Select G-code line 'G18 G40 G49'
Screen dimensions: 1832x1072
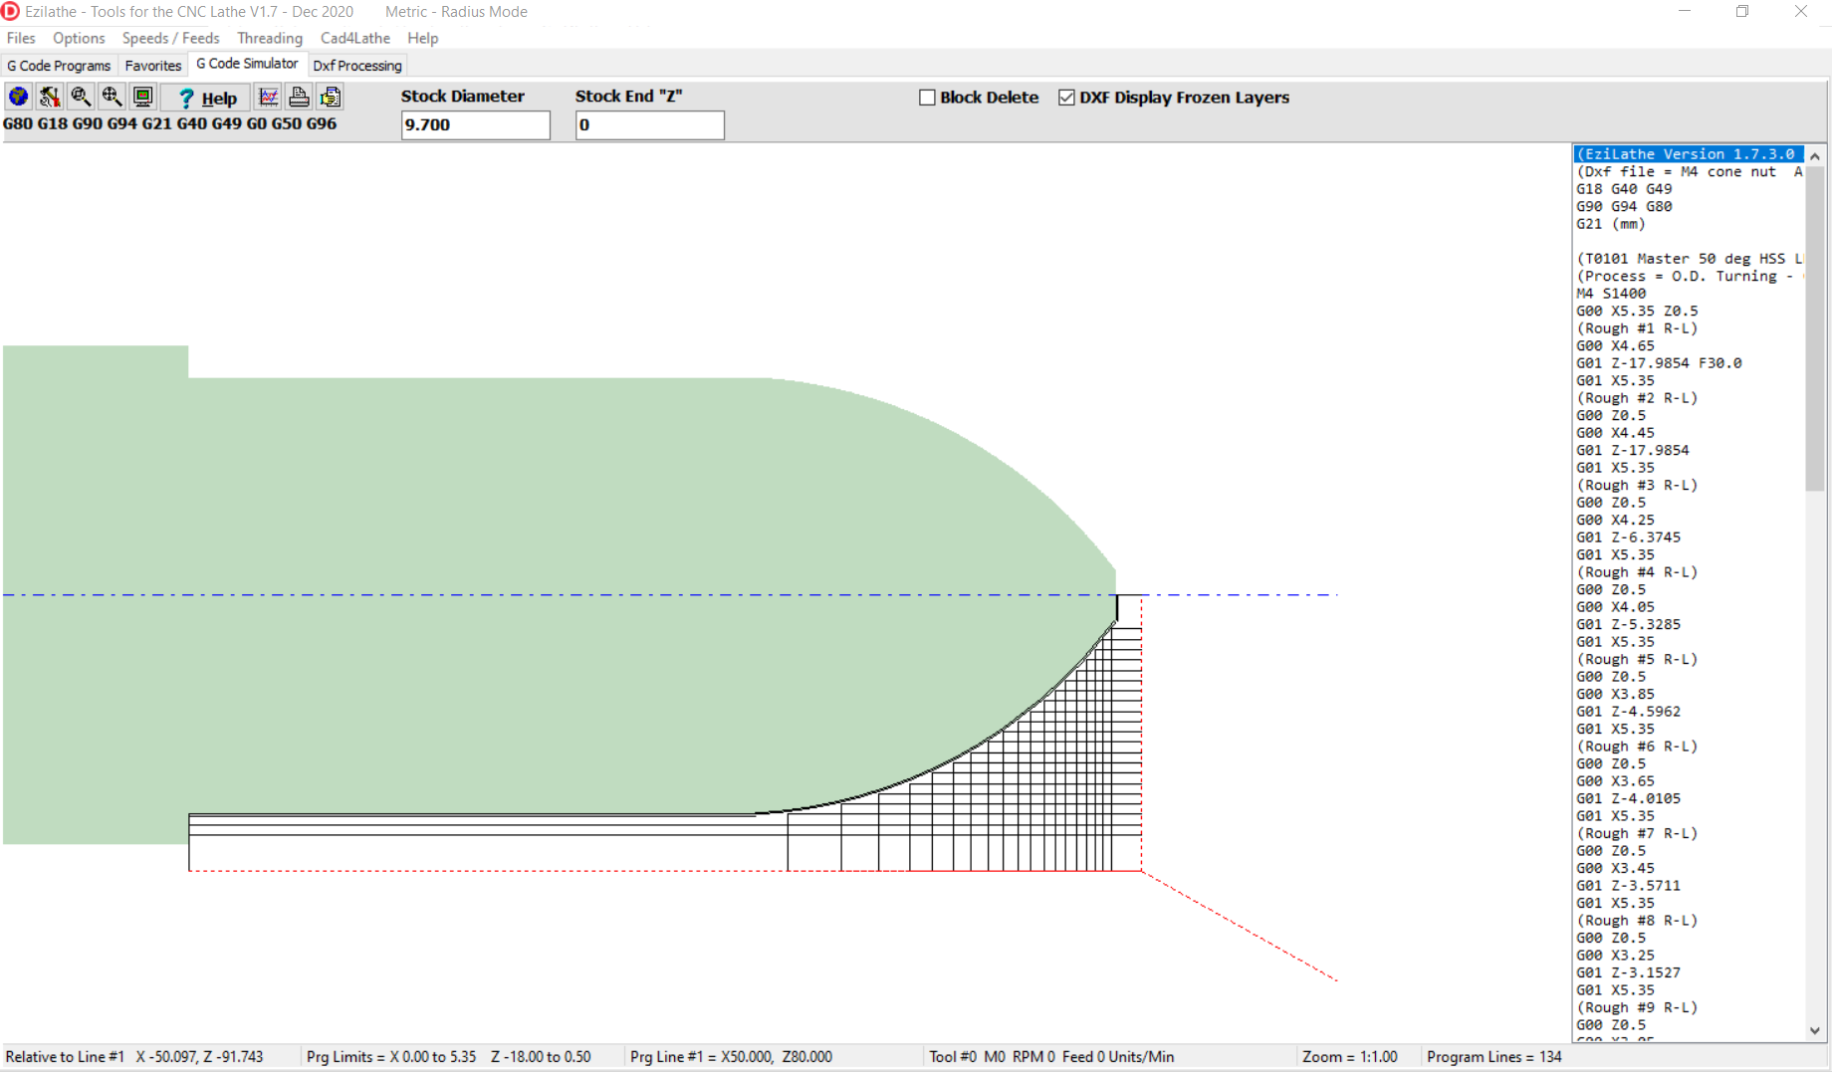(x=1624, y=189)
